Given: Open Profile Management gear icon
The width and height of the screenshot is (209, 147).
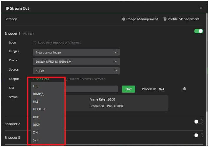Looking at the screenshot, I should (x=165, y=19).
